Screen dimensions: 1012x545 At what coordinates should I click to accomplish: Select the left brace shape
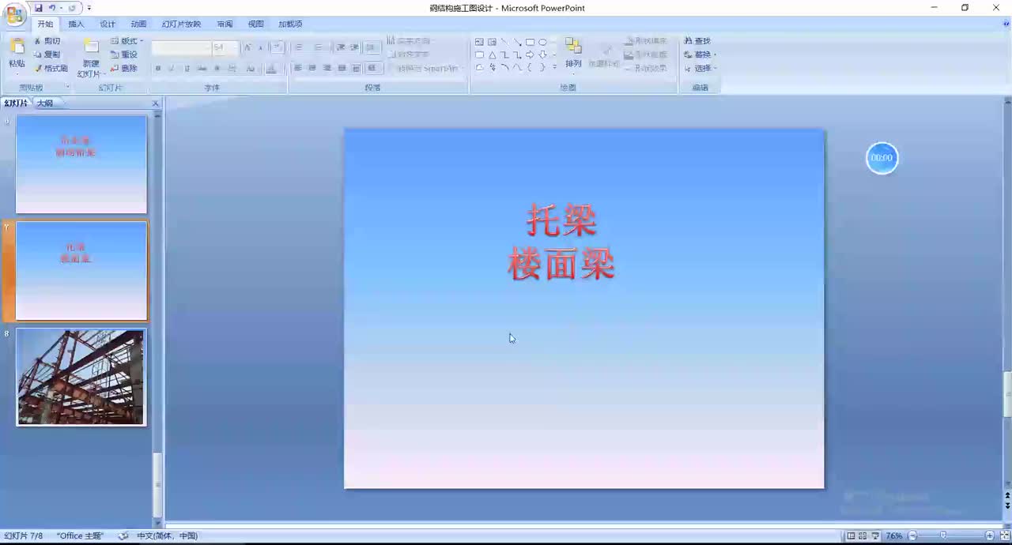point(530,67)
